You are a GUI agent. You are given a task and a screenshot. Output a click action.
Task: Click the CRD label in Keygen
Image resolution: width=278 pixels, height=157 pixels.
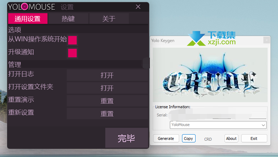[x=208, y=139]
